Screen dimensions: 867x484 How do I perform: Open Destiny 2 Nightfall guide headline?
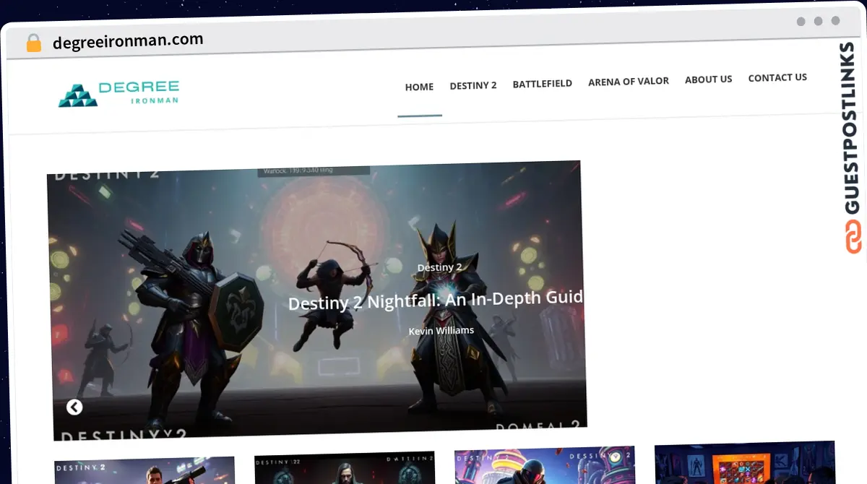(x=436, y=300)
